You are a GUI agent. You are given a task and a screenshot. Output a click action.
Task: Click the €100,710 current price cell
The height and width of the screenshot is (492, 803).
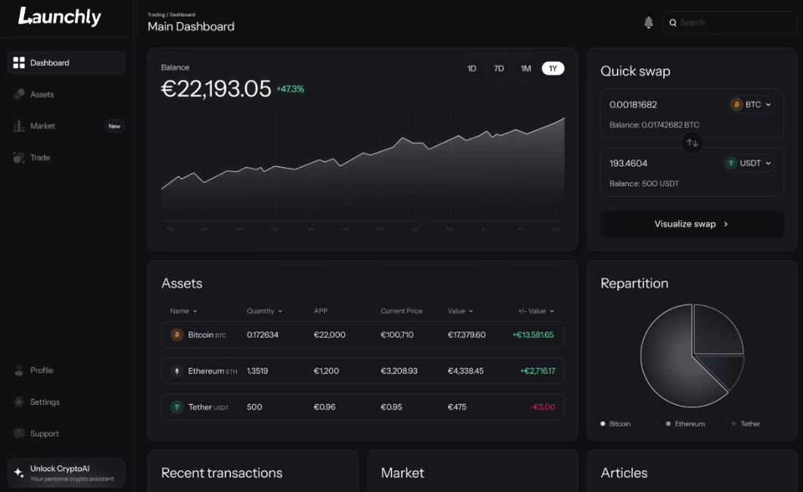397,335
